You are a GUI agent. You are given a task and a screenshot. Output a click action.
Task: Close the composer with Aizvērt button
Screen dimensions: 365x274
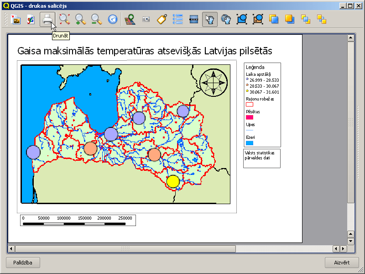(342, 263)
